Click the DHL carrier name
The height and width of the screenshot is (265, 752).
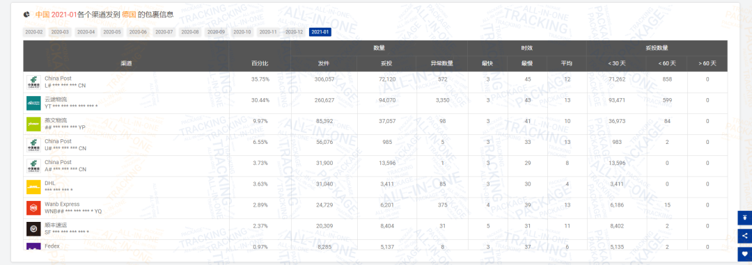pyautogui.click(x=50, y=183)
